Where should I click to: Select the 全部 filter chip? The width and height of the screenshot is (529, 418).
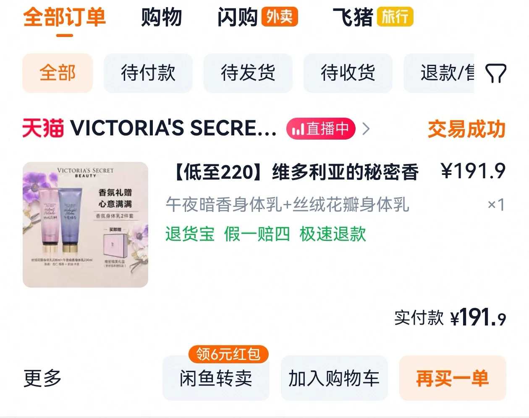(58, 73)
